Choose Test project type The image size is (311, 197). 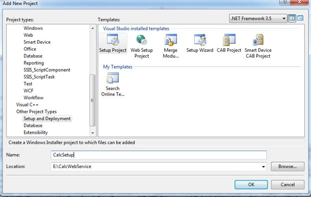28,84
